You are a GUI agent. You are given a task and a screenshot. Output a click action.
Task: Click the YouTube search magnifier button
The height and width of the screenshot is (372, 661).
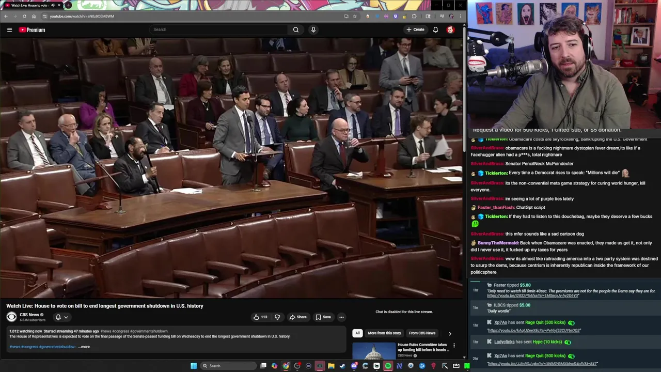296,29
